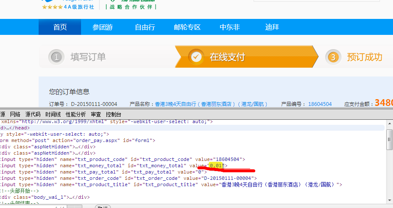393x208 pixels.
Task: Go to the 自由行 section
Action: pos(145,27)
